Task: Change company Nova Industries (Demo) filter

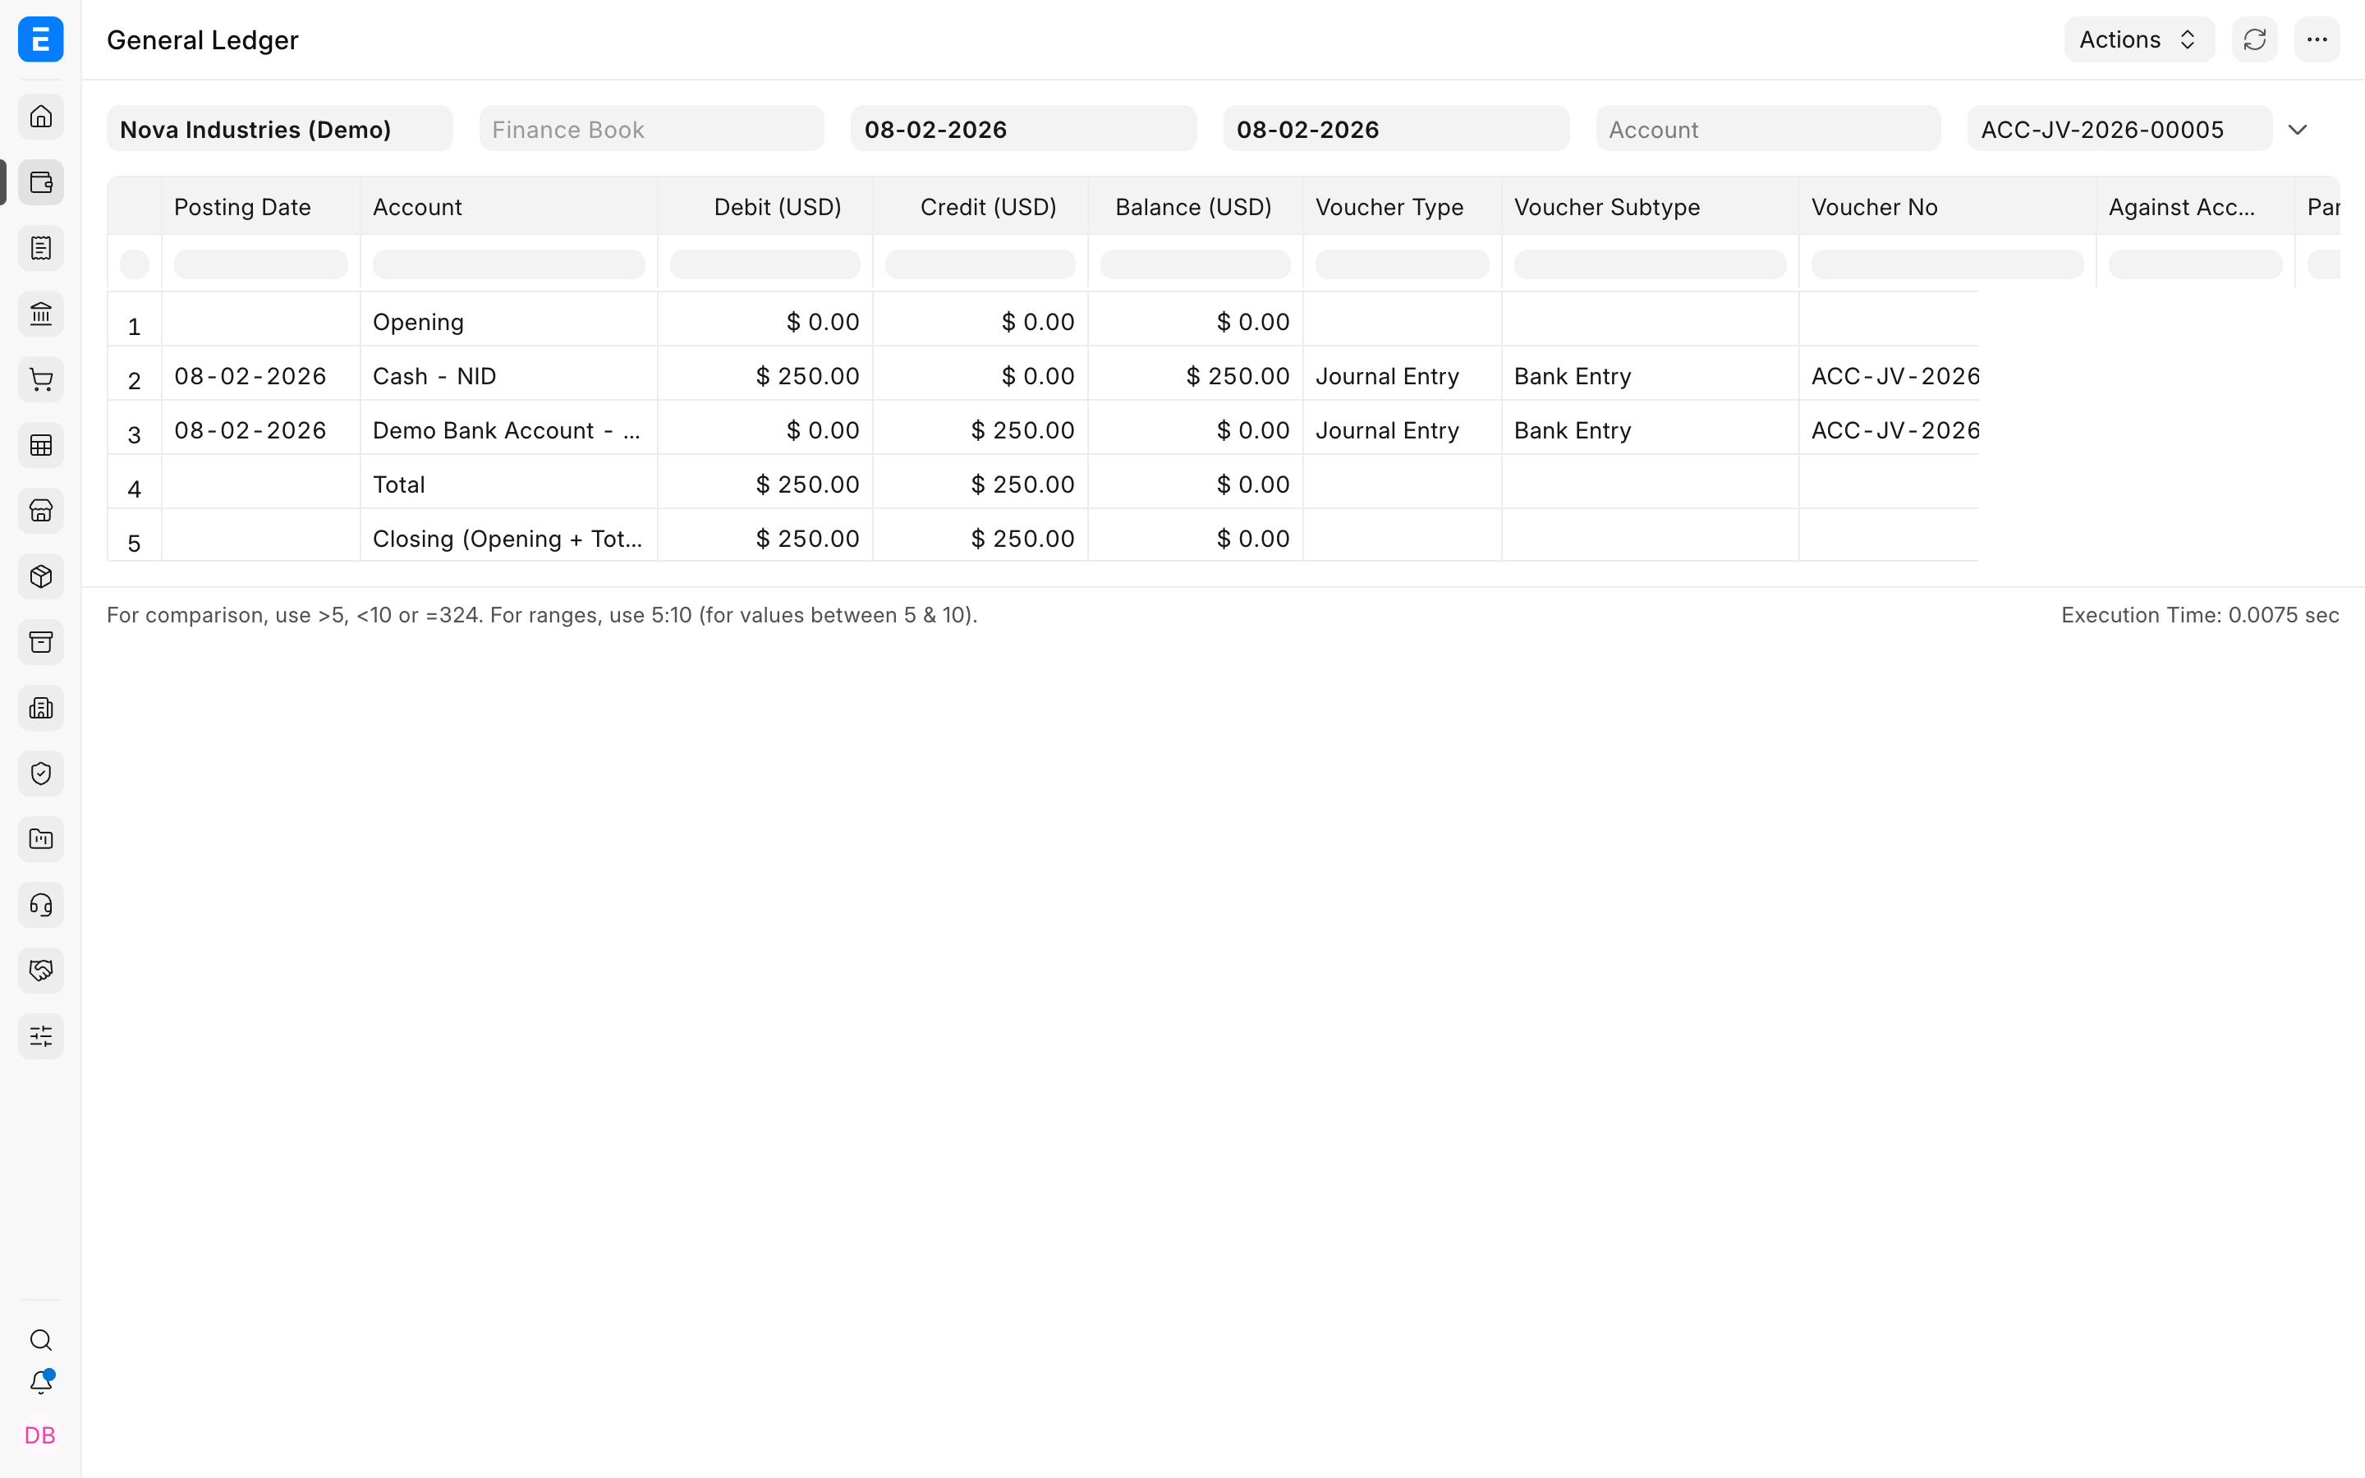Action: click(279, 129)
